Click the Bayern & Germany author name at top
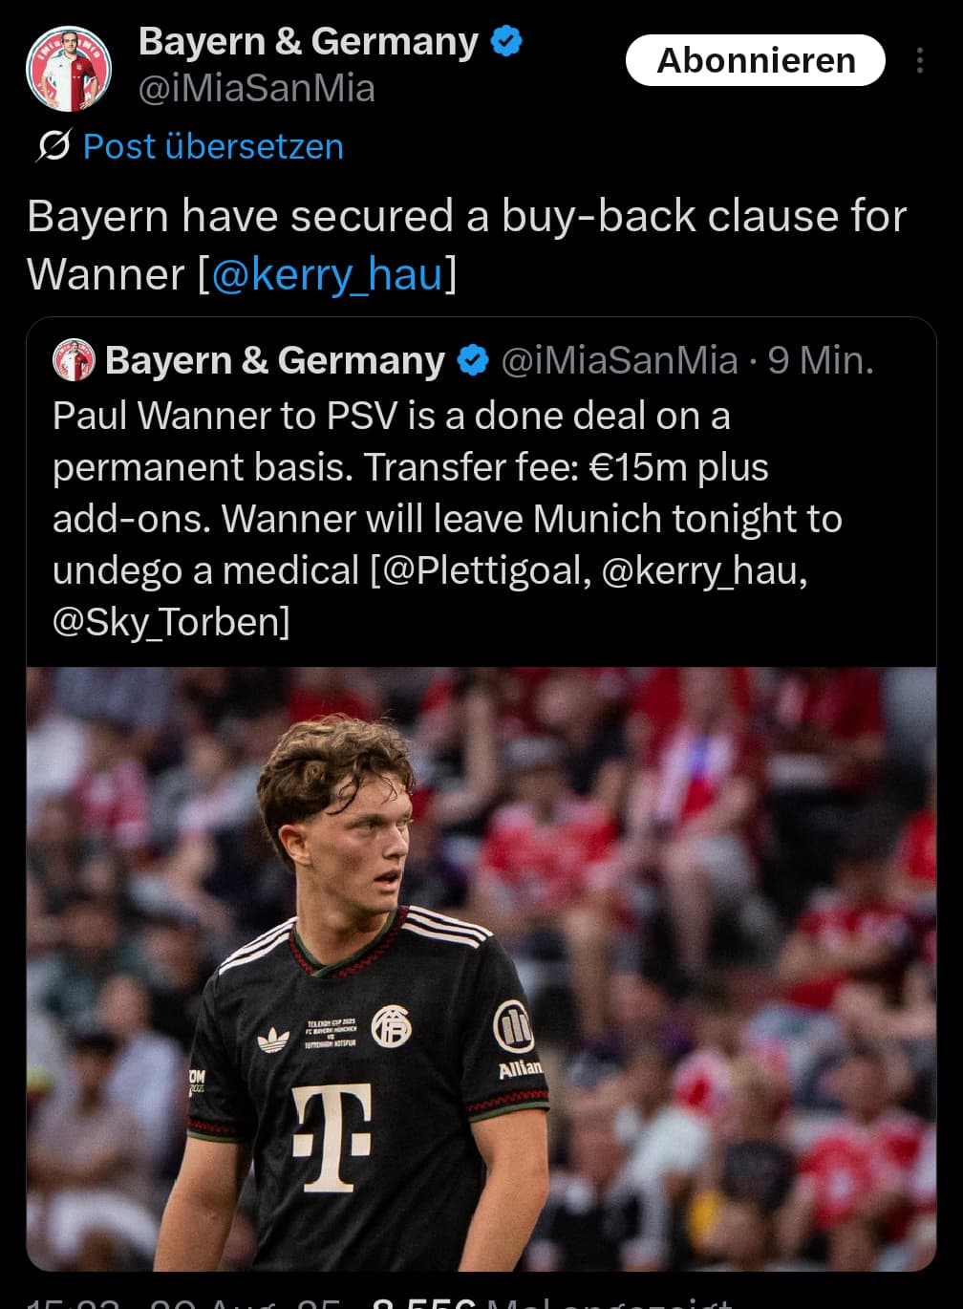 pos(309,42)
